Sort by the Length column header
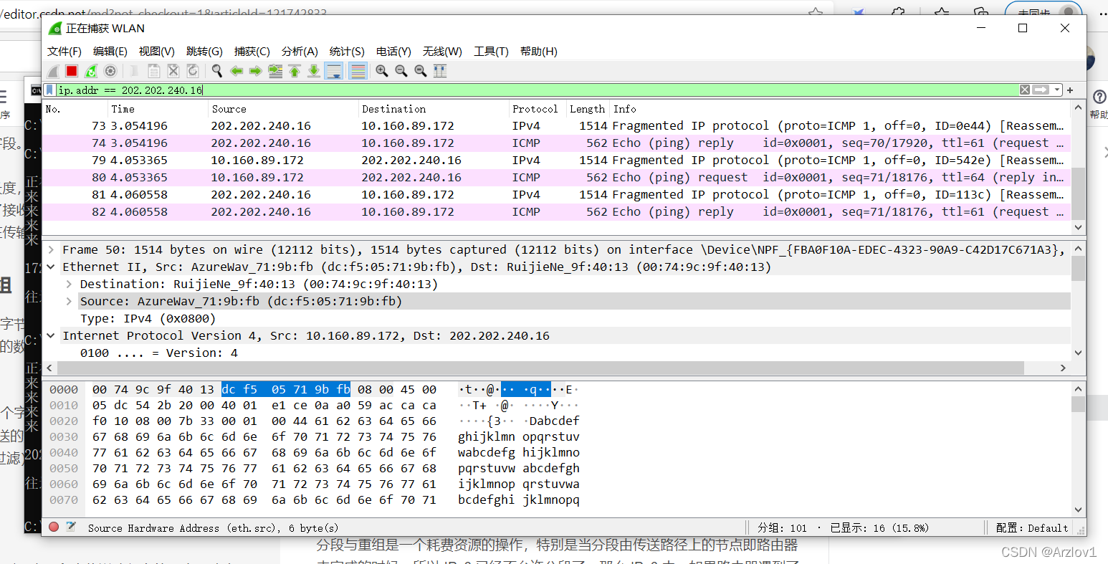Screen dimensions: 1108x564 [x=588, y=109]
